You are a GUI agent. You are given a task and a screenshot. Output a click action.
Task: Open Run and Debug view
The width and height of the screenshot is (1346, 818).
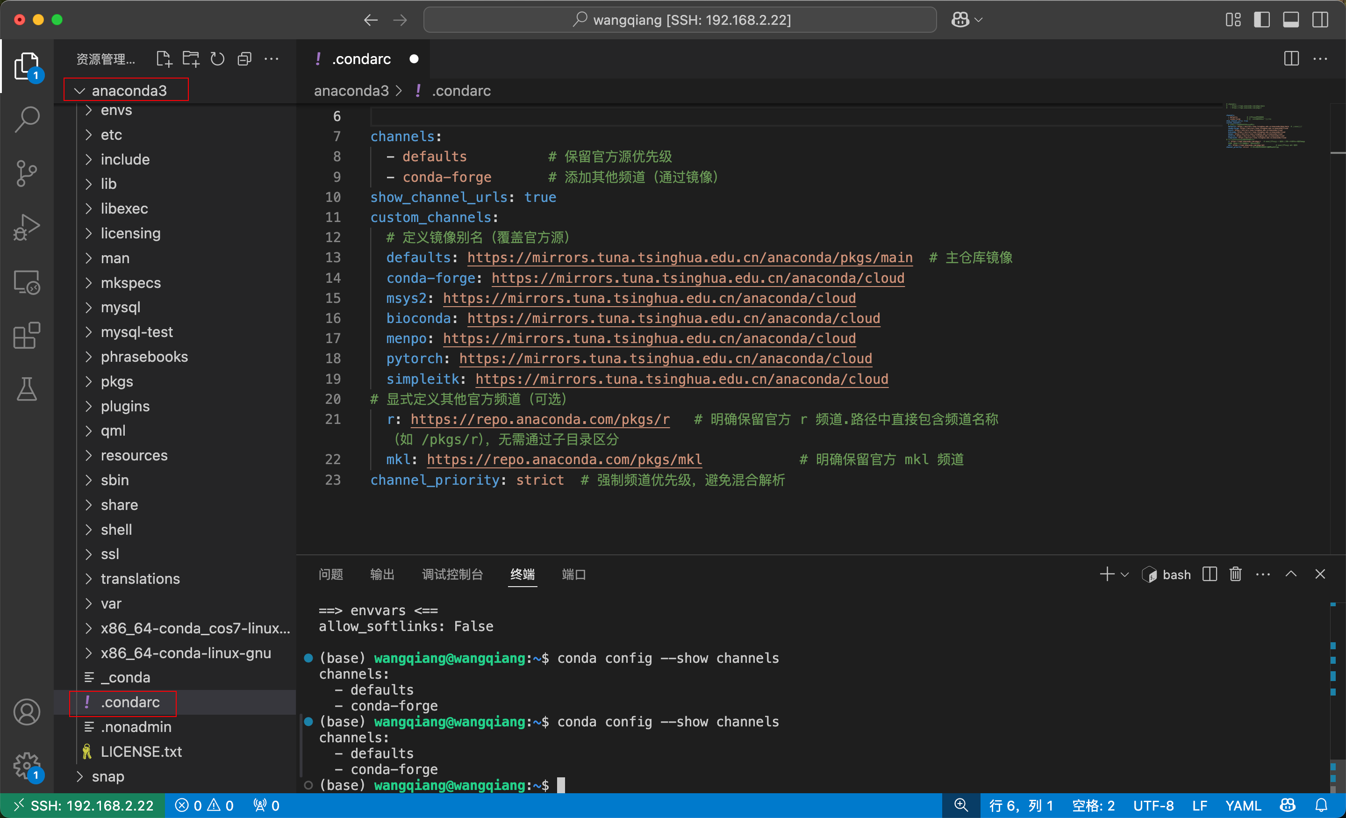[x=26, y=227]
